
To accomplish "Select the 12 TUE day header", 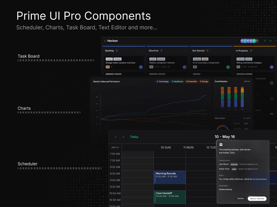I will click(x=211, y=148).
